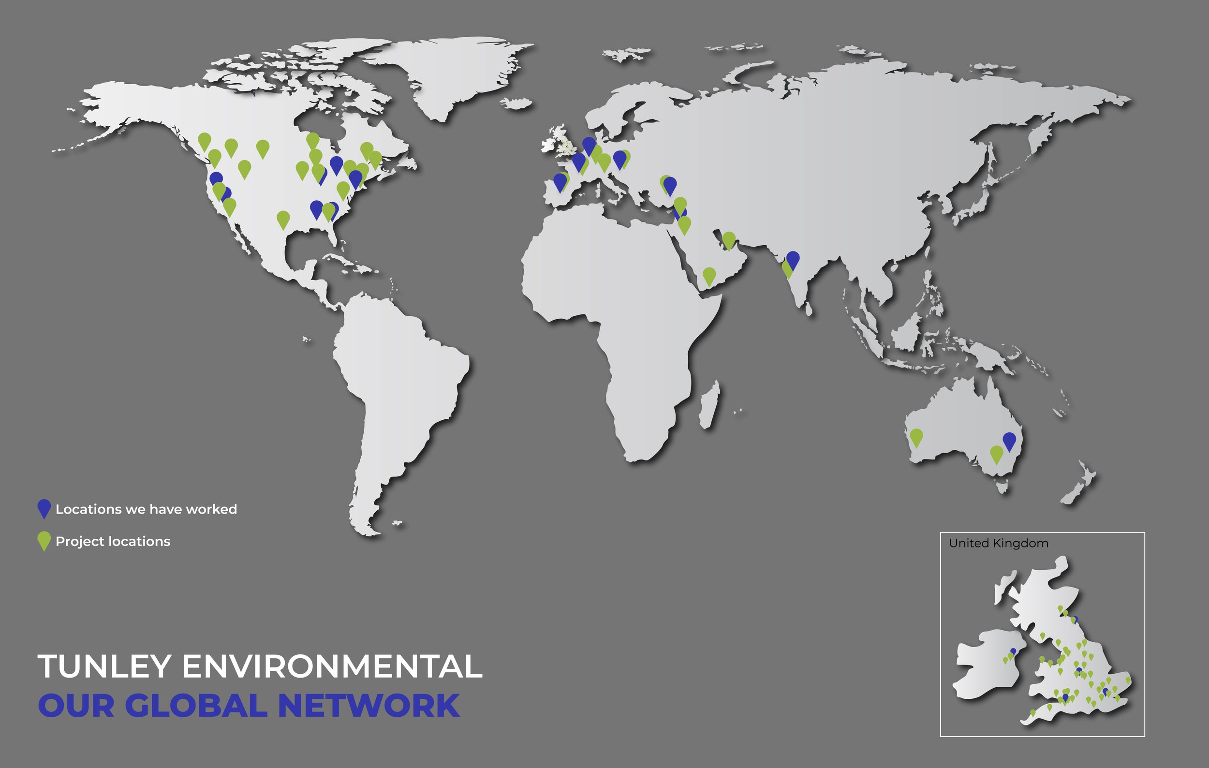Enable the blue pin near Dublin in the inset
Image resolution: width=1209 pixels, height=768 pixels.
1013,651
